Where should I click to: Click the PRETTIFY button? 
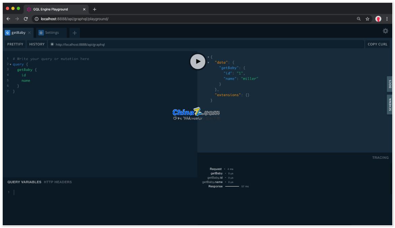(15, 44)
